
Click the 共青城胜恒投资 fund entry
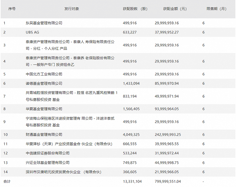71,96
